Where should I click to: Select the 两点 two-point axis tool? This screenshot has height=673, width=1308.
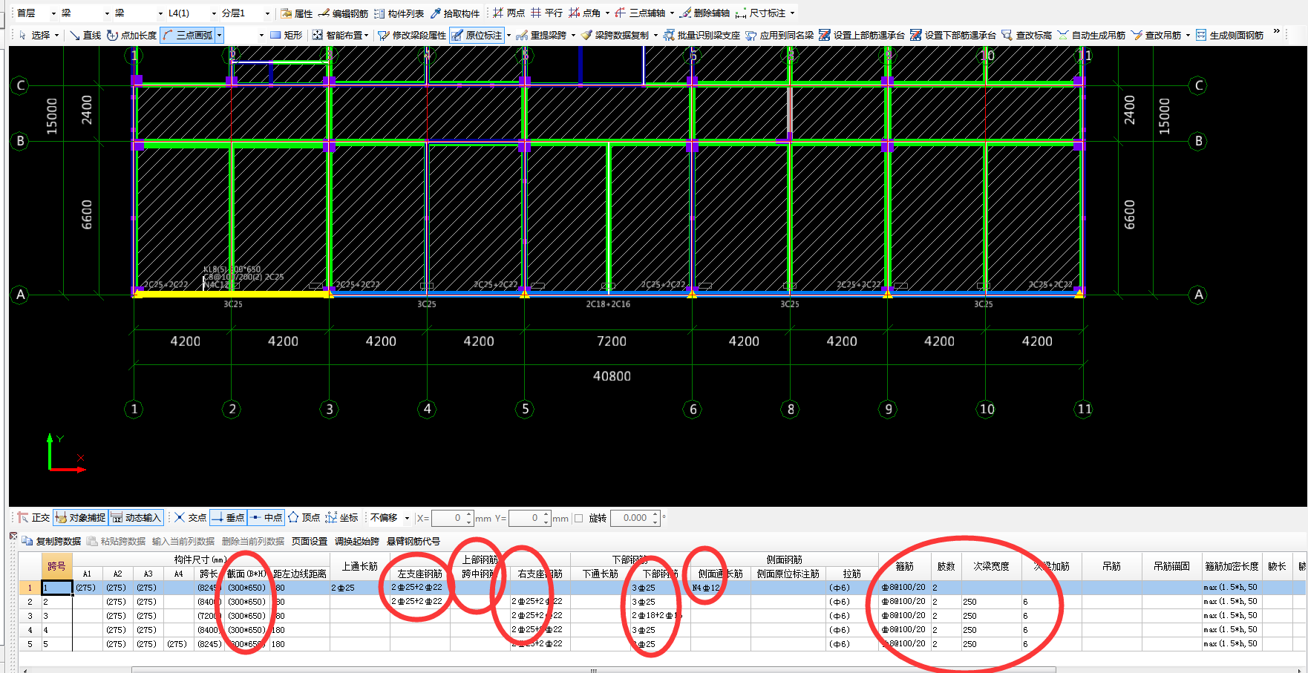509,13
